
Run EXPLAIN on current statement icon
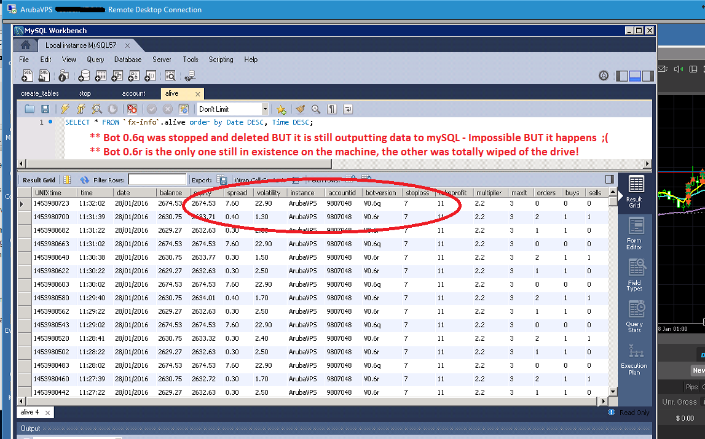click(96, 109)
